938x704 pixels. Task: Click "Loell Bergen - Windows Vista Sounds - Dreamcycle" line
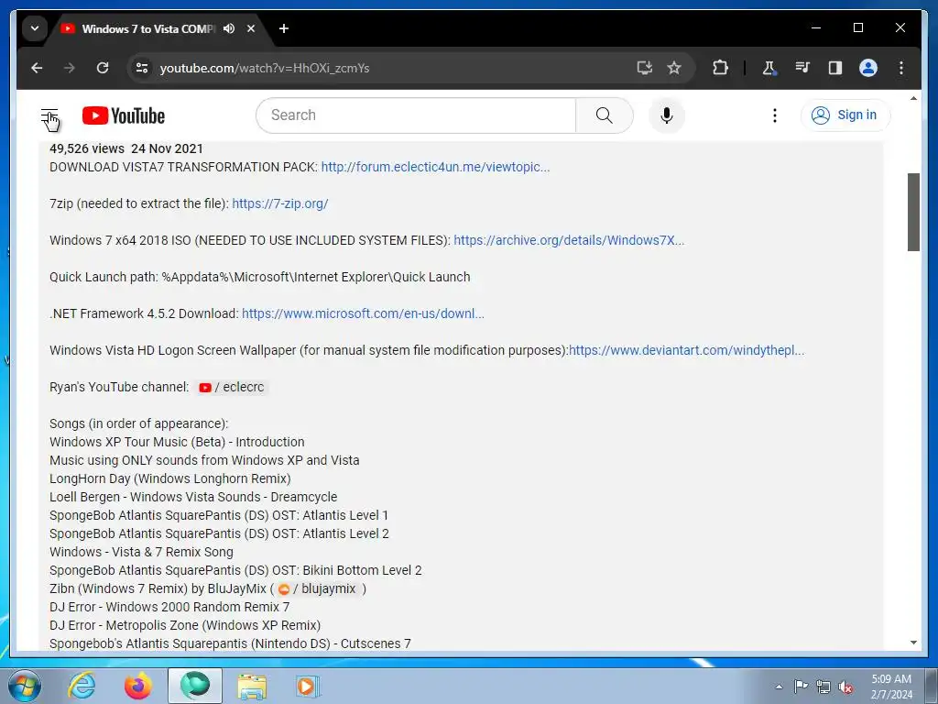(x=193, y=497)
